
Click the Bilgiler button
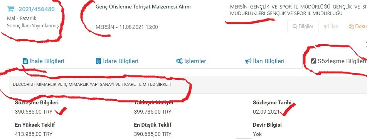(x=303, y=27)
